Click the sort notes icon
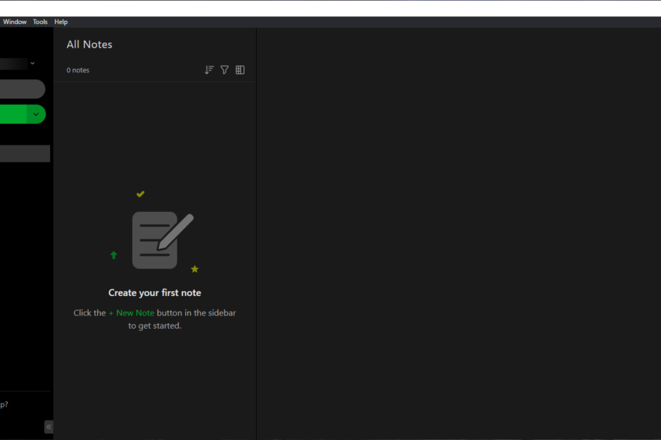The image size is (661, 440). click(x=209, y=70)
